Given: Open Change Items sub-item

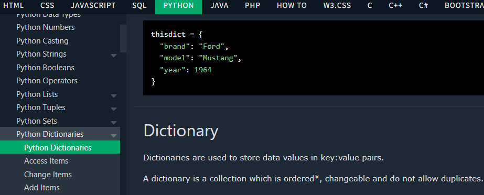Looking at the screenshot, I should (48, 175).
